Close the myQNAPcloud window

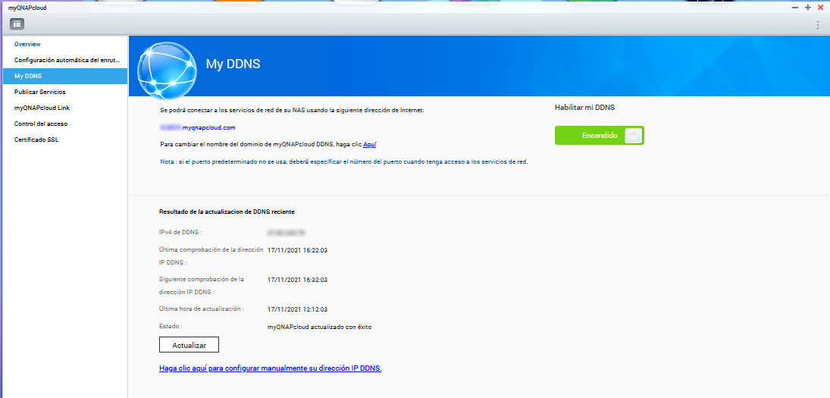[820, 6]
